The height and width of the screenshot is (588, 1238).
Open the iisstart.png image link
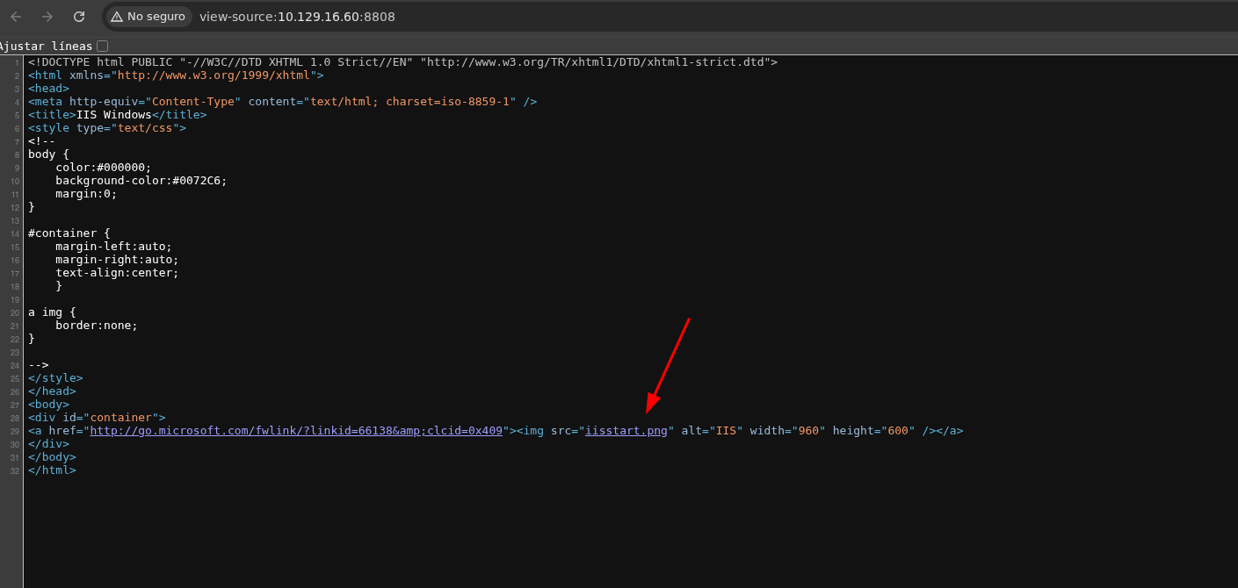[626, 431]
